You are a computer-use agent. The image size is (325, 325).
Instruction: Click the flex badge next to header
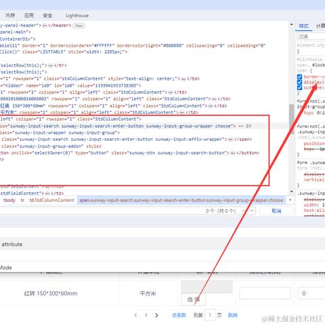79,26
